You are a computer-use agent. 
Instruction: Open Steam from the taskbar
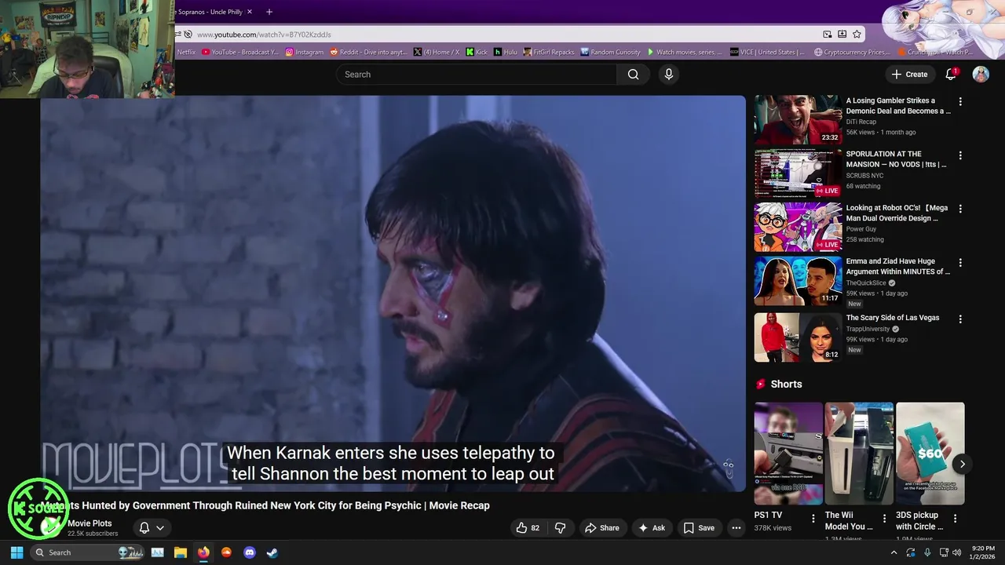272,552
